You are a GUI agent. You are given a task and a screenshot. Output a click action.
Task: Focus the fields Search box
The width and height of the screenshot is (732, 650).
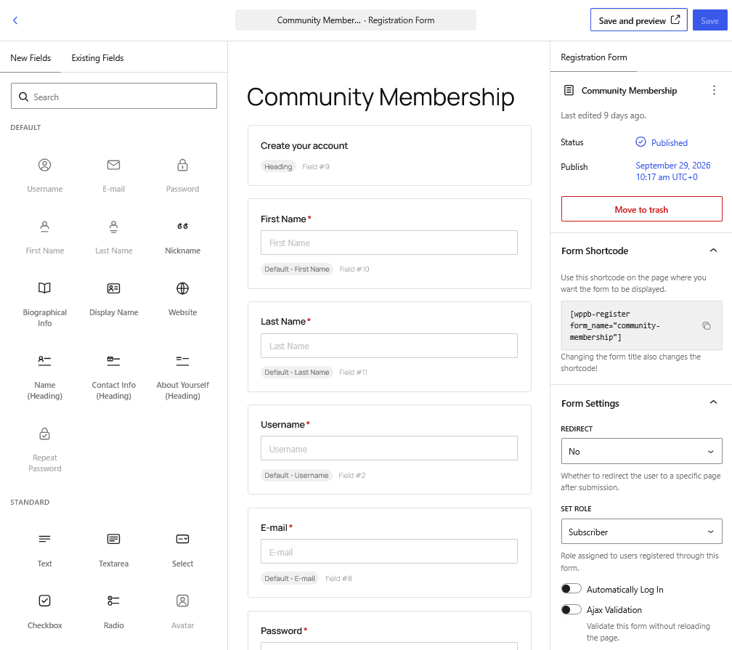coord(114,96)
